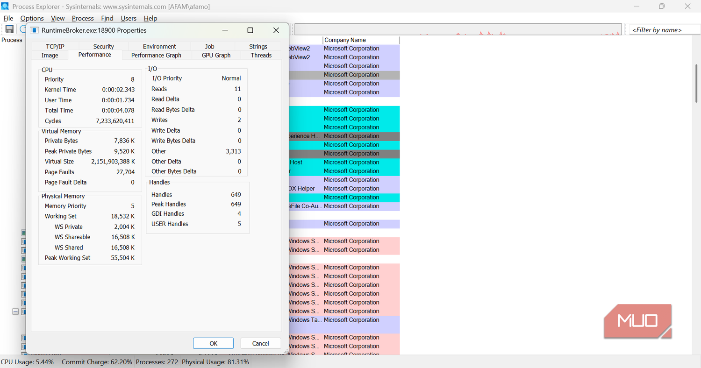Switch to the GPU Graph tab
The width and height of the screenshot is (701, 368).
click(x=216, y=55)
